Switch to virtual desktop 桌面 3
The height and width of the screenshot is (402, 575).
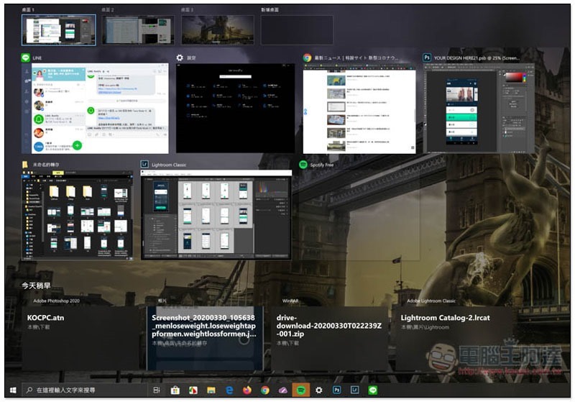pyautogui.click(x=216, y=30)
